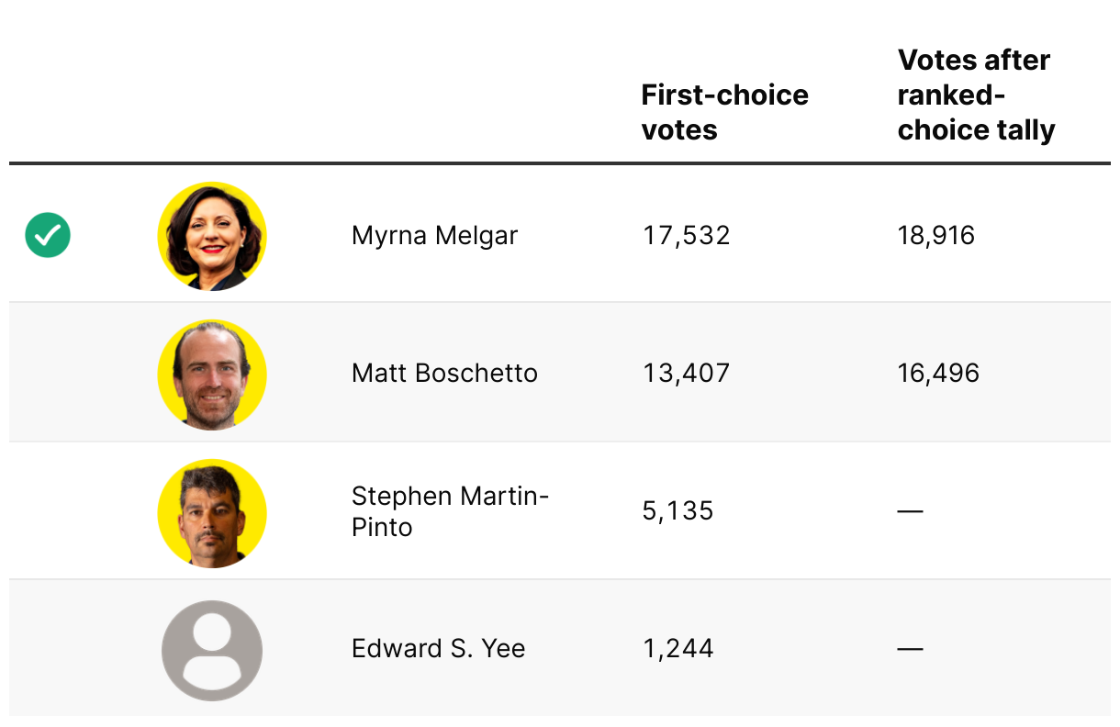Click Boschetto's 16,496 ranked-choice total
Screen dimensions: 1120x727
938,374
